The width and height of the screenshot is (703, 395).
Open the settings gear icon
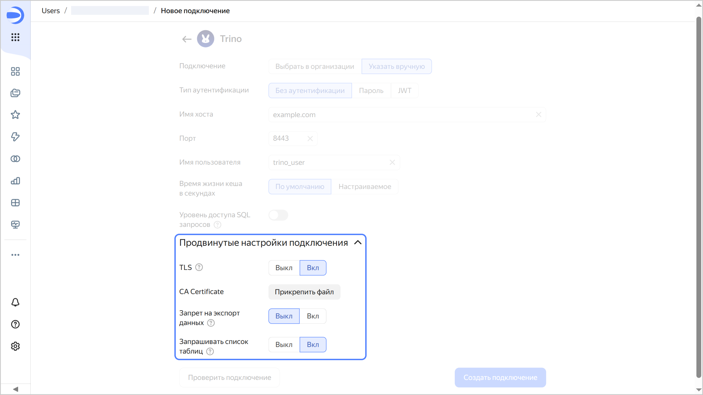15,346
